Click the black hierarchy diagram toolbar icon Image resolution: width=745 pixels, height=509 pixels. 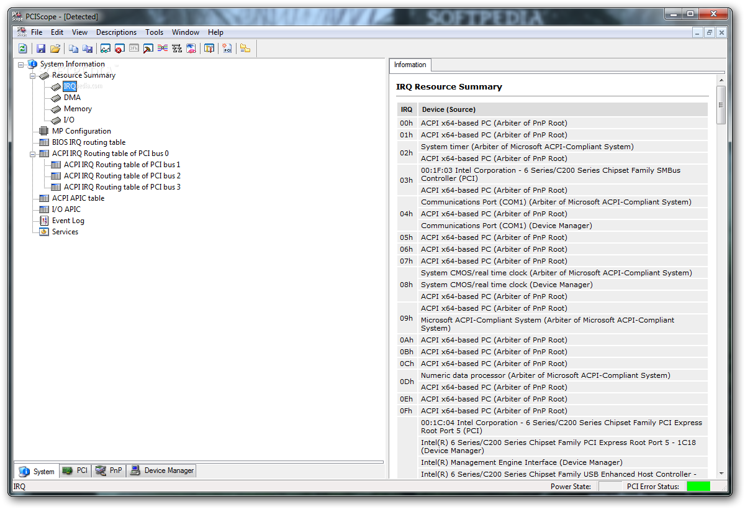177,48
